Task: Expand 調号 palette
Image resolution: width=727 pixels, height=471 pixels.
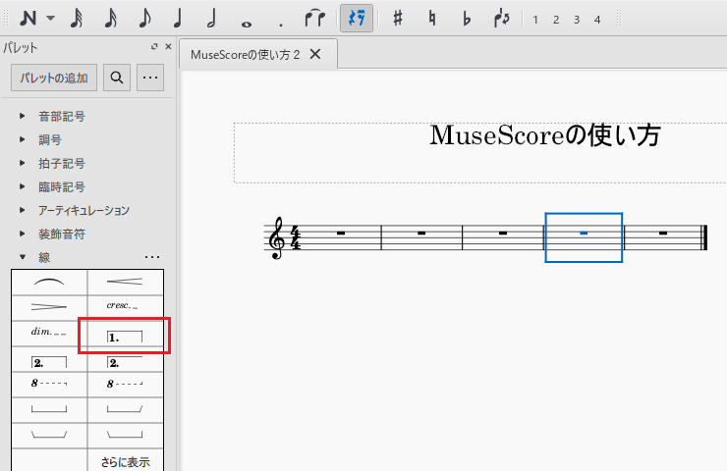Action: [23, 139]
